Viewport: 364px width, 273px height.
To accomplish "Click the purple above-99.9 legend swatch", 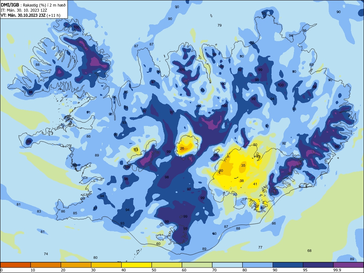I will pyautogui.click(x=348, y=265).
